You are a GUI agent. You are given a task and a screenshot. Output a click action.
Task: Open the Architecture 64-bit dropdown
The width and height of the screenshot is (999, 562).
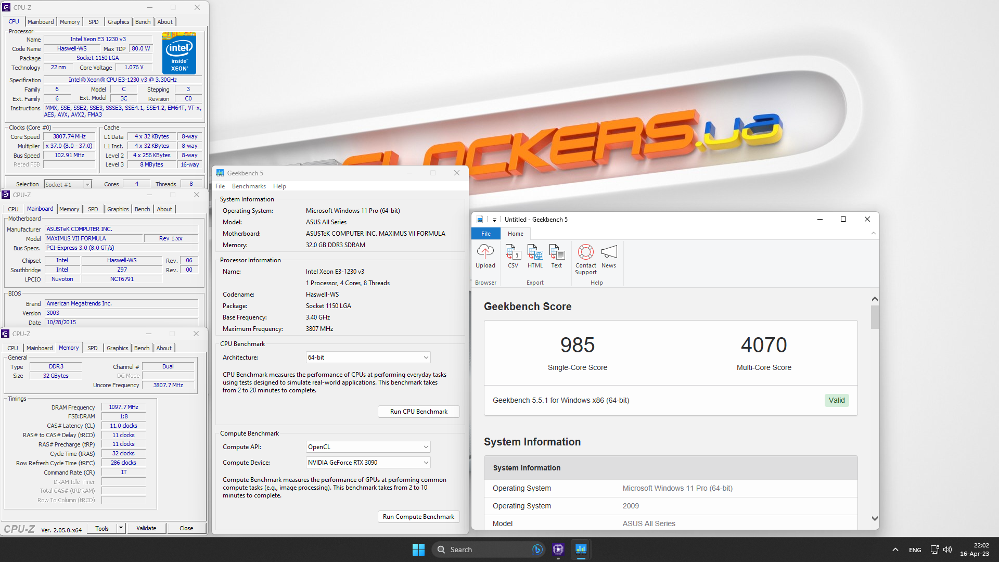pyautogui.click(x=368, y=357)
